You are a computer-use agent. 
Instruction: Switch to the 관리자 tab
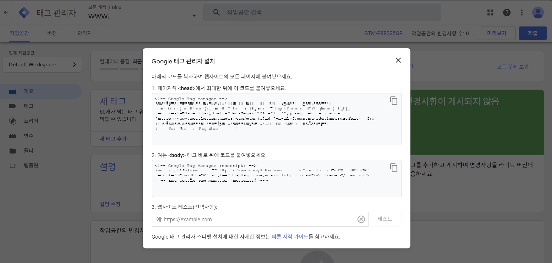click(x=85, y=33)
